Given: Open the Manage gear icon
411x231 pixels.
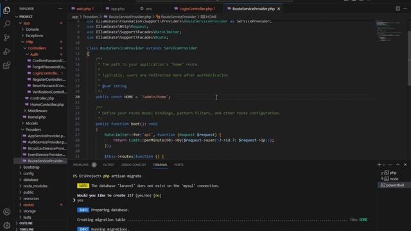Looking at the screenshot, I should click(x=7, y=225).
